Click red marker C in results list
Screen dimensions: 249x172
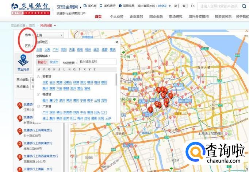tap(20, 131)
